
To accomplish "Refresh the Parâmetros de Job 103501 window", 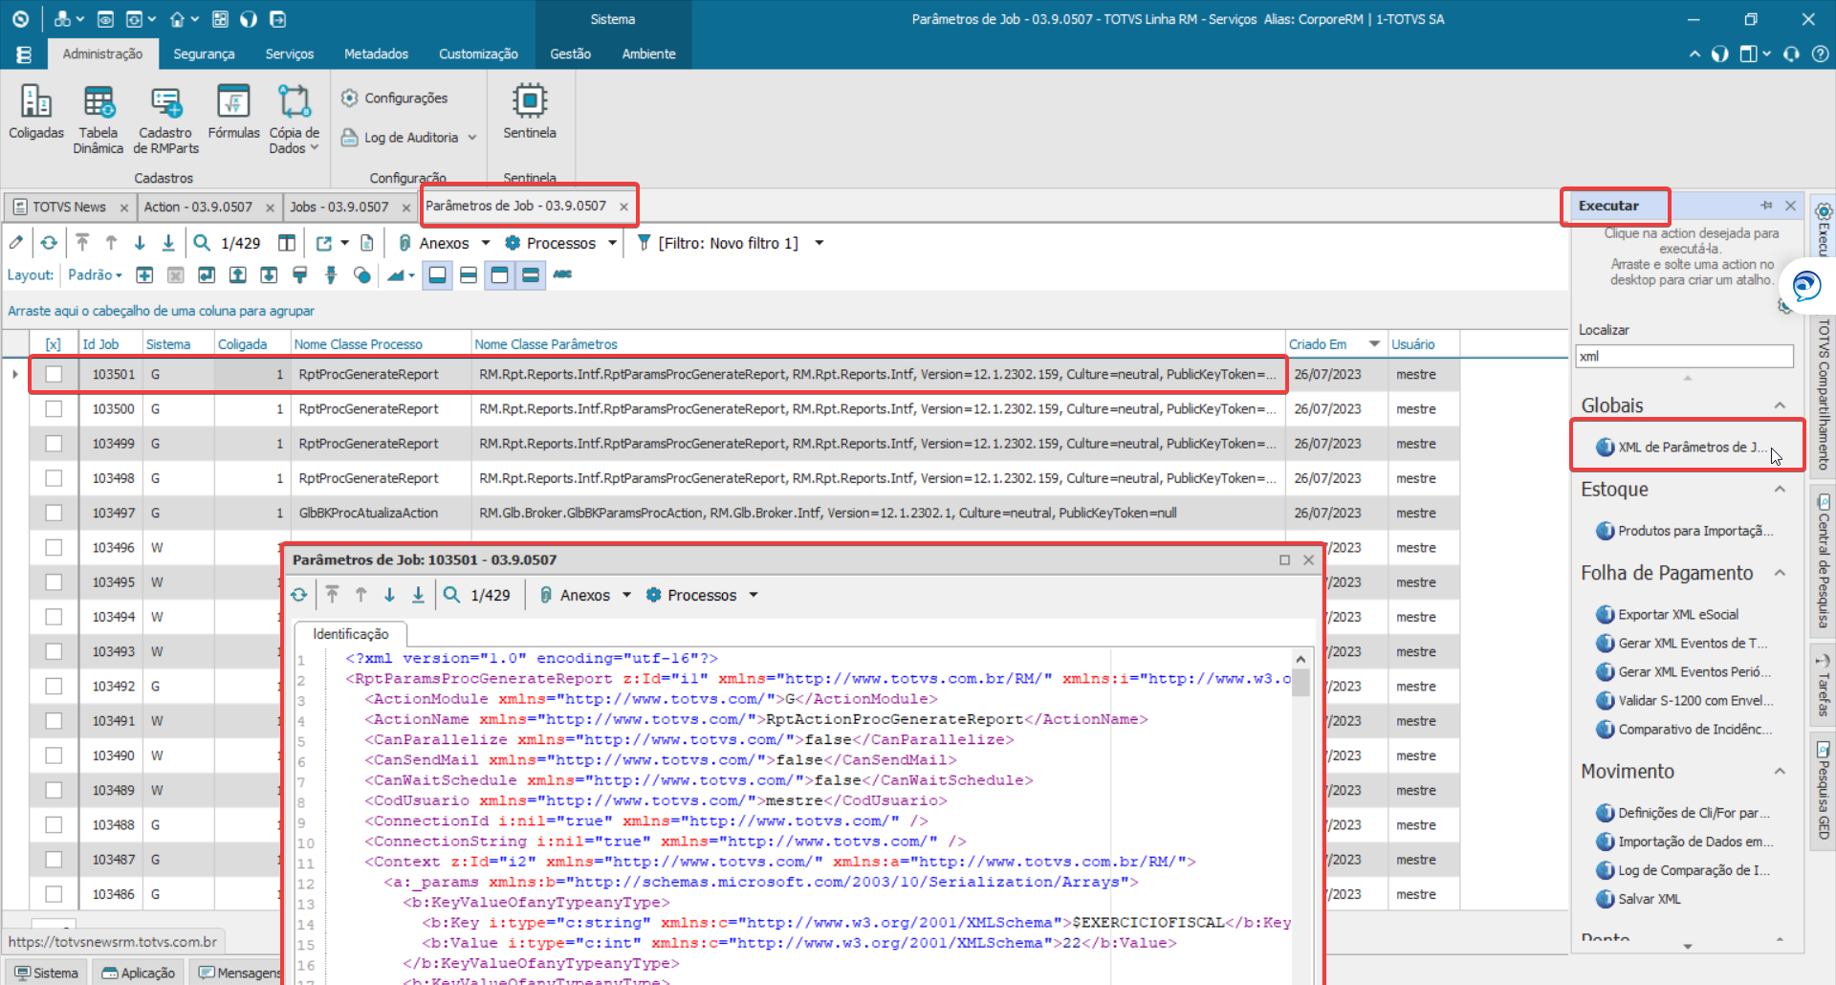I will pos(299,595).
